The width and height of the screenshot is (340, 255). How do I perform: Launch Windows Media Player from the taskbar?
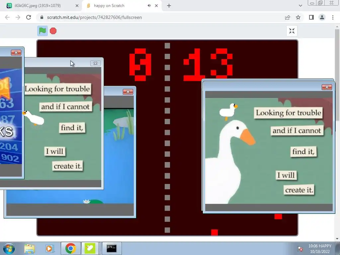pyautogui.click(x=49, y=249)
